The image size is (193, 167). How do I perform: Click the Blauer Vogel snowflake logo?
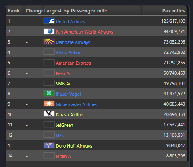tap(49, 93)
